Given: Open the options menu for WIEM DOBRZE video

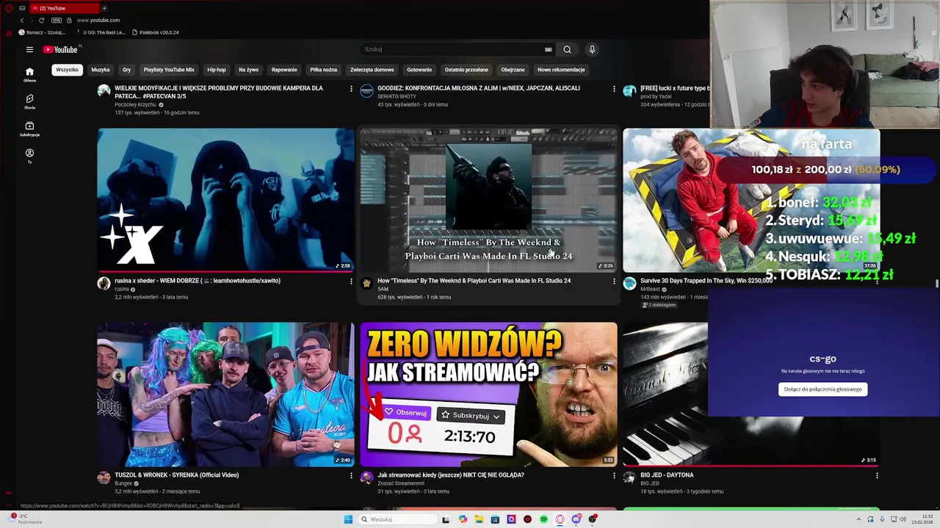Looking at the screenshot, I should (x=351, y=281).
